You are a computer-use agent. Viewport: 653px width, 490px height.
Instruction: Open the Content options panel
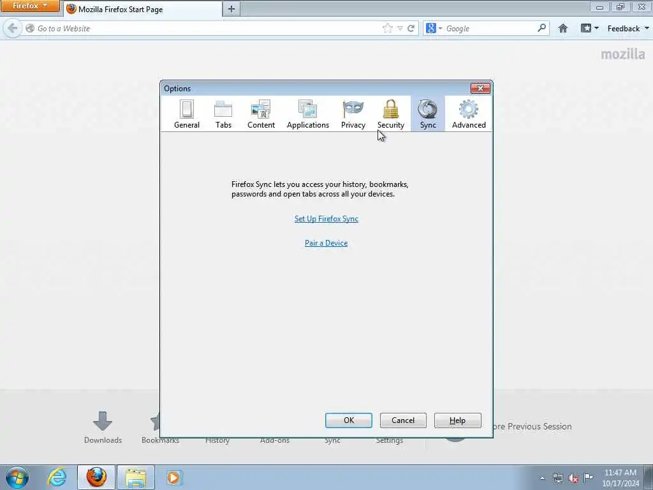(x=261, y=114)
